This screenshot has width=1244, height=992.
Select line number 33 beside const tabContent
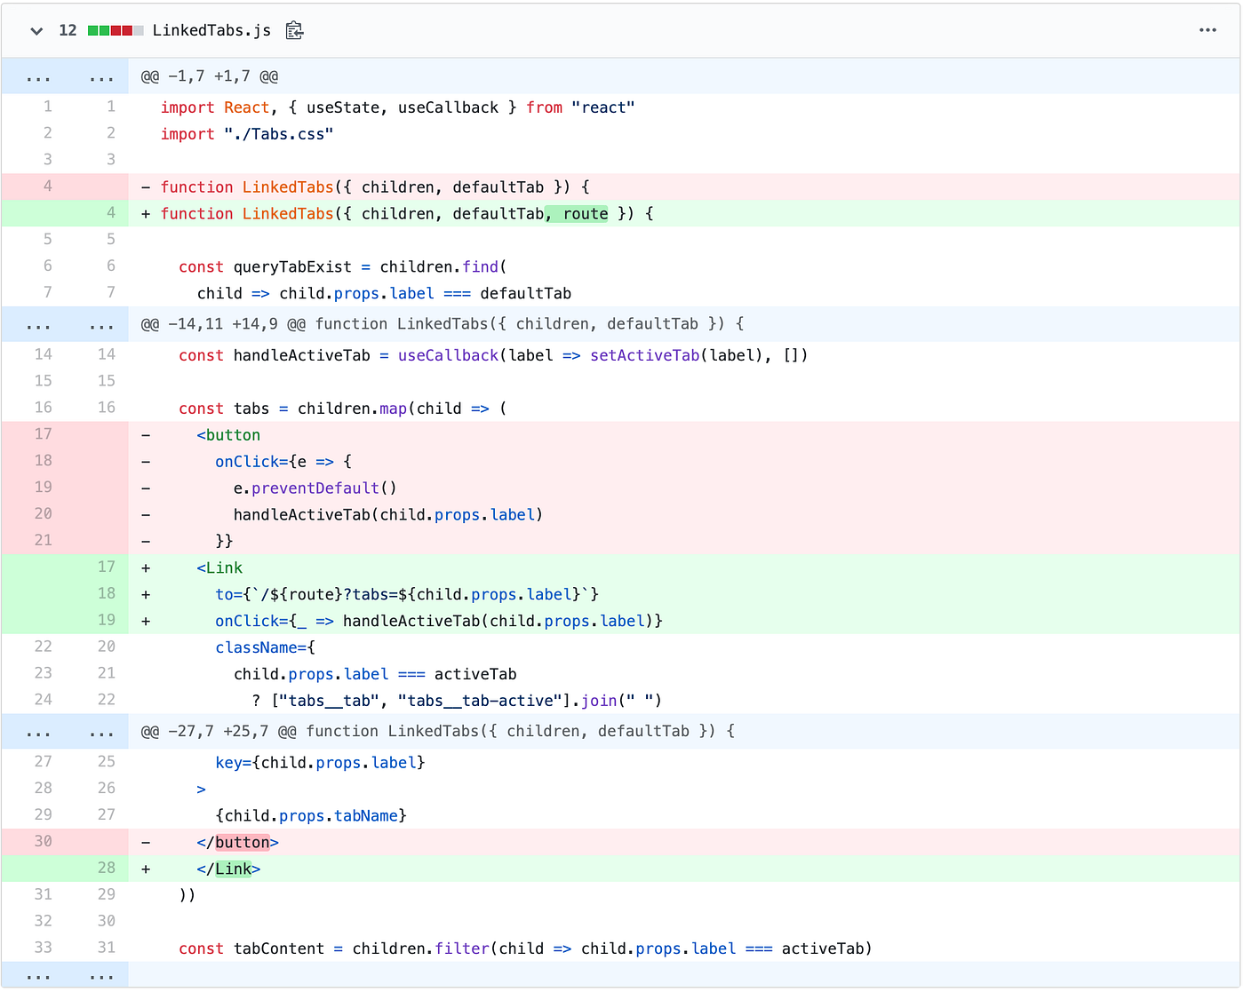click(x=44, y=948)
